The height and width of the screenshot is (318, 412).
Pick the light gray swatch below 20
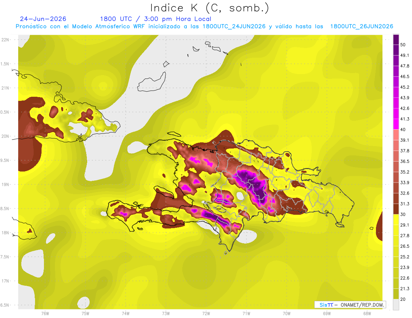click(396, 305)
